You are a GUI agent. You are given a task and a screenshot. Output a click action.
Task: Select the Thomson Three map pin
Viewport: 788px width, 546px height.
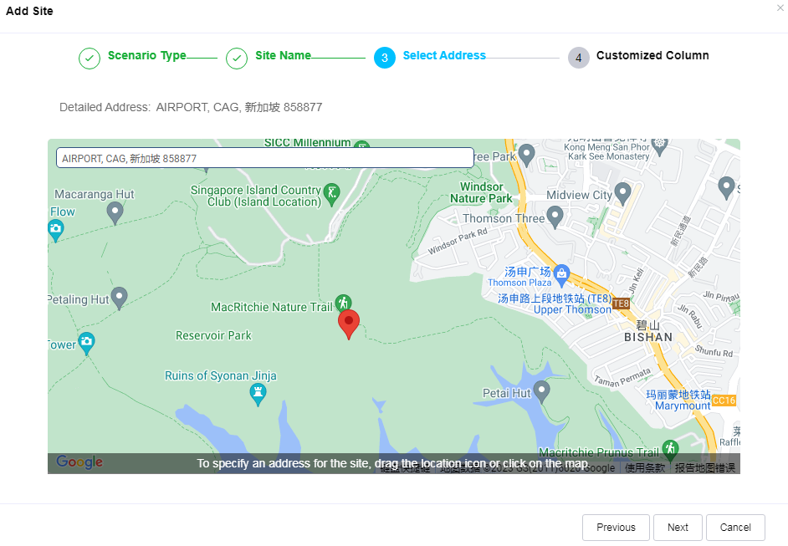pos(555,217)
